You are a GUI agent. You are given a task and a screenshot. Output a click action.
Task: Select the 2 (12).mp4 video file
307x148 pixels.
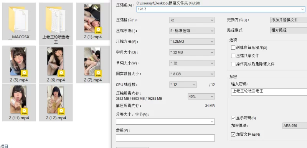click(x=56, y=102)
